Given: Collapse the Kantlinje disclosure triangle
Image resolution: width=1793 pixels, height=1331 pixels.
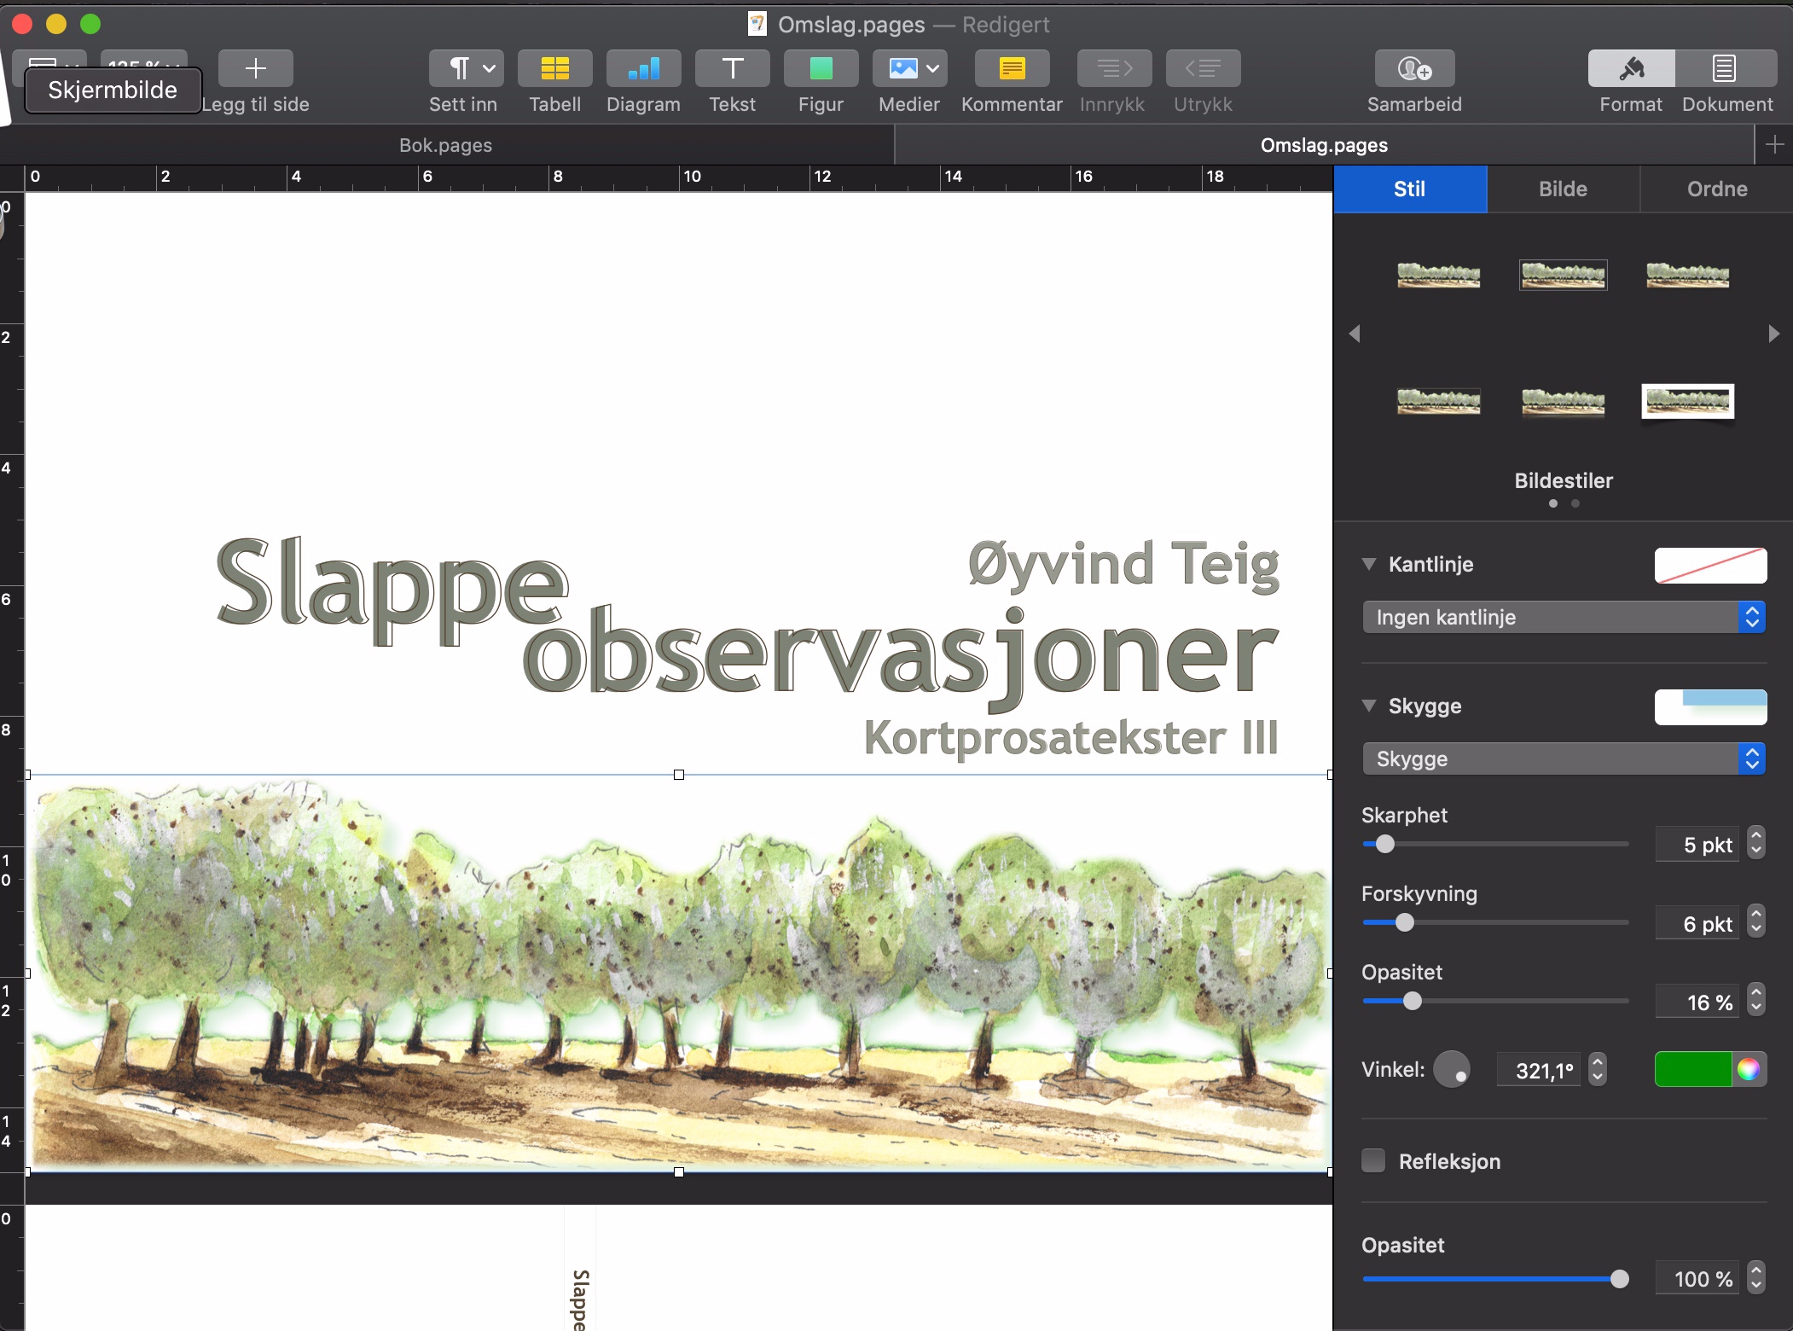Looking at the screenshot, I should pos(1369,564).
